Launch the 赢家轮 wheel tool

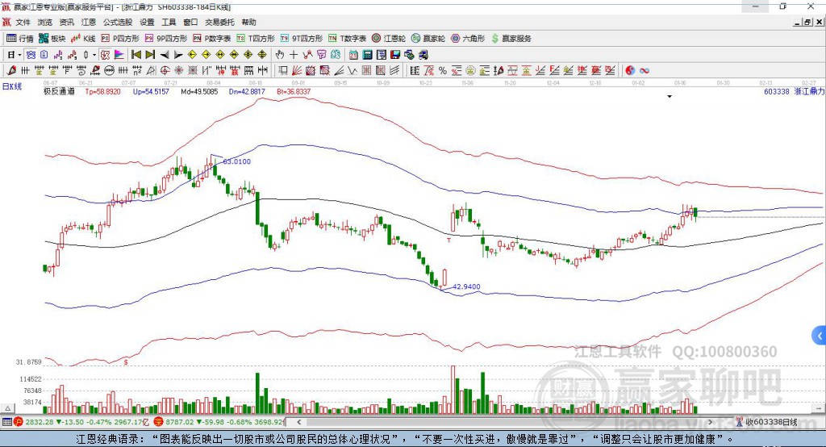(x=428, y=39)
